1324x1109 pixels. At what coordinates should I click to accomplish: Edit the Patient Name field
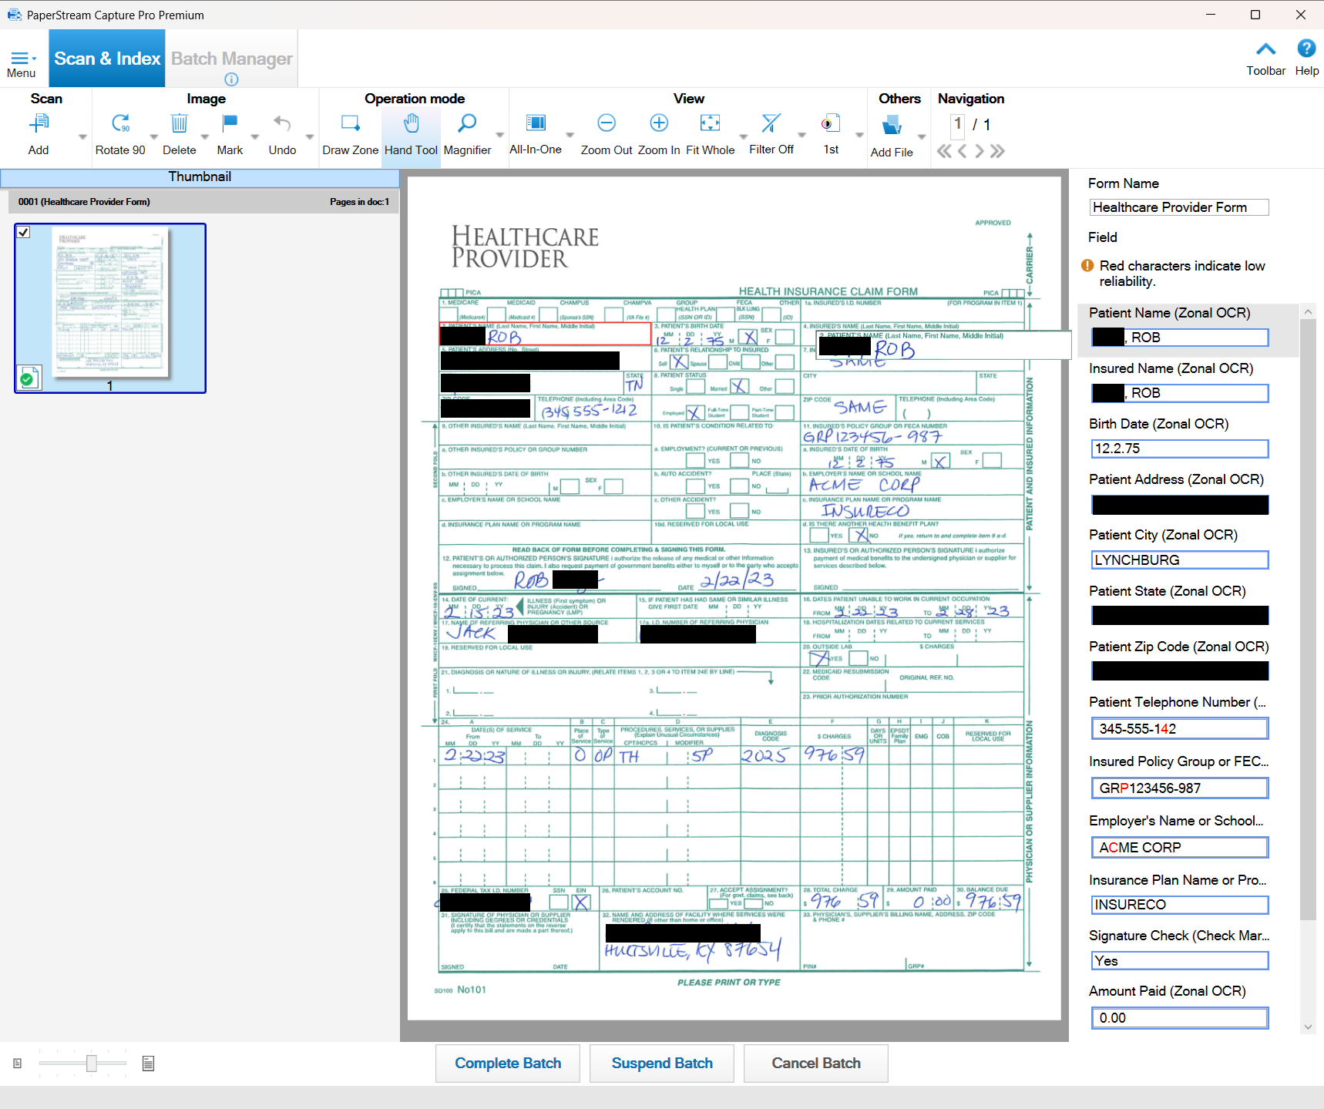(1180, 338)
